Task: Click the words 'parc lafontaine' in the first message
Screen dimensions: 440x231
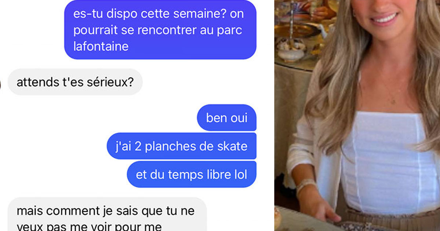Action: (158, 38)
